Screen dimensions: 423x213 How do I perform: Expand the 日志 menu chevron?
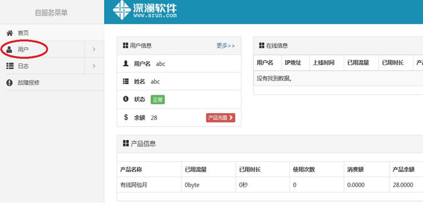(94, 66)
